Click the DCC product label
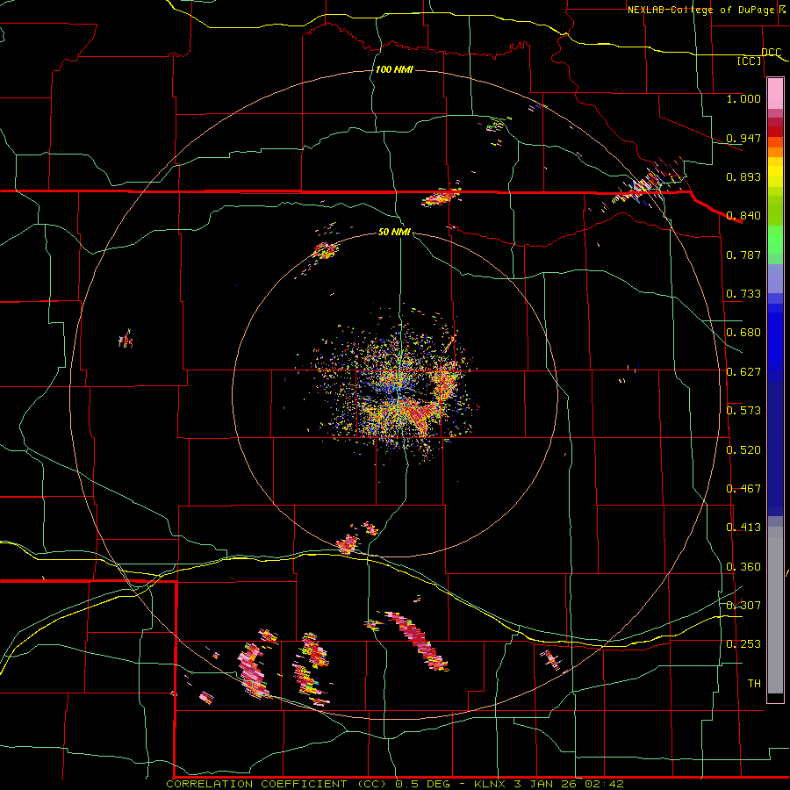 click(x=772, y=52)
